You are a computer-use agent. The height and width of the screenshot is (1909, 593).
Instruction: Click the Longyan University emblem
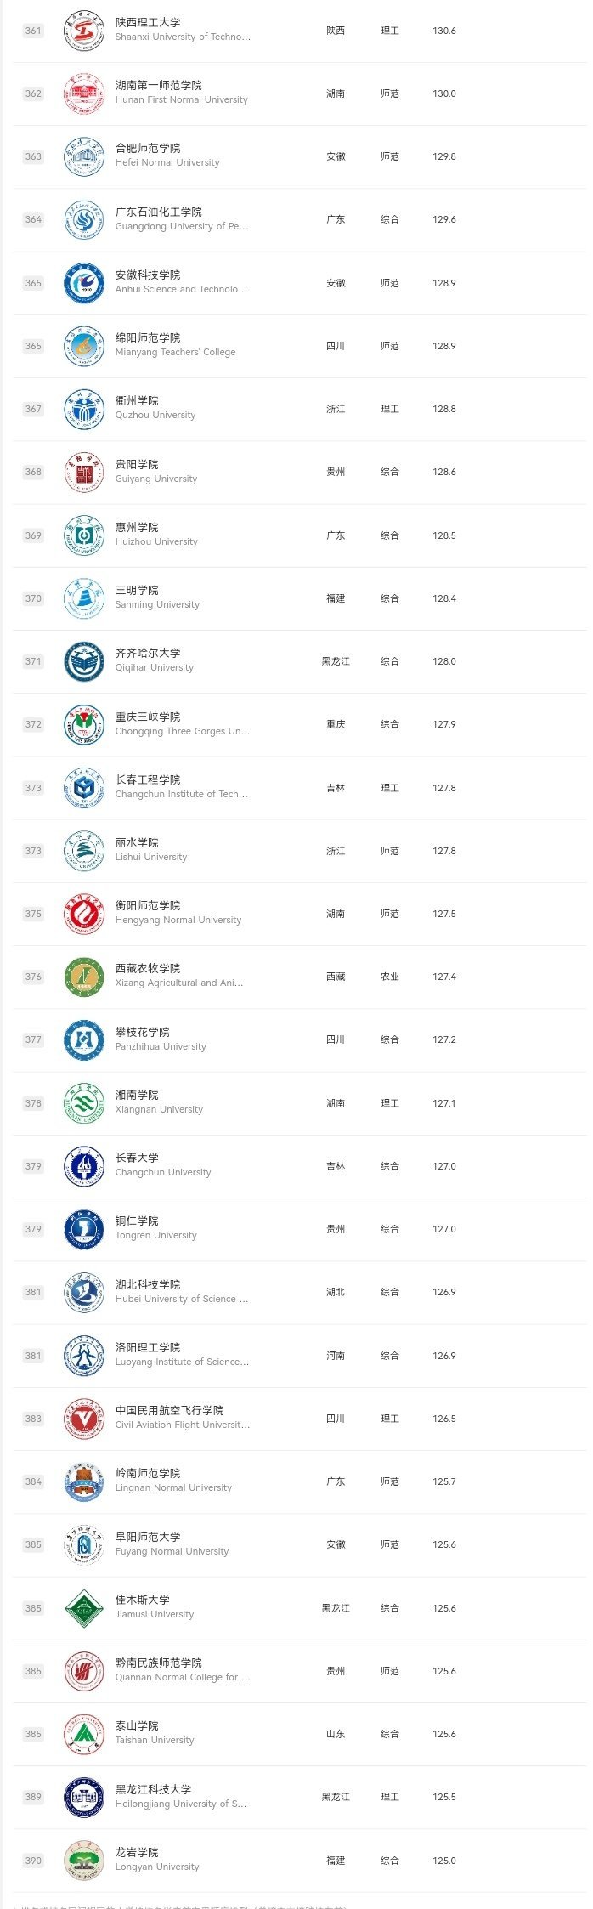tap(84, 1861)
